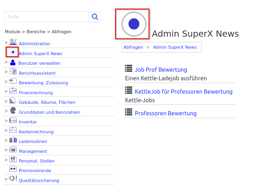Click the magnifier search button
The image size is (273, 185).
pos(95,17)
